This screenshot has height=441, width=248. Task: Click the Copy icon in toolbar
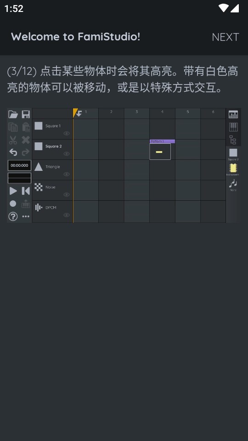click(x=13, y=127)
